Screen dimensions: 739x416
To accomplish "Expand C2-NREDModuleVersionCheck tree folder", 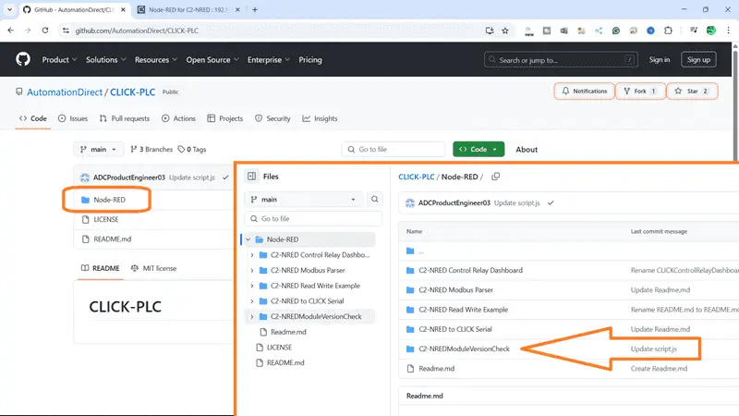I will tap(251, 316).
